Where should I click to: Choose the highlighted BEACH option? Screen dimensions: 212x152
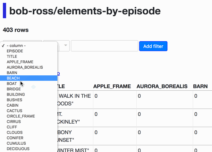pos(29,78)
